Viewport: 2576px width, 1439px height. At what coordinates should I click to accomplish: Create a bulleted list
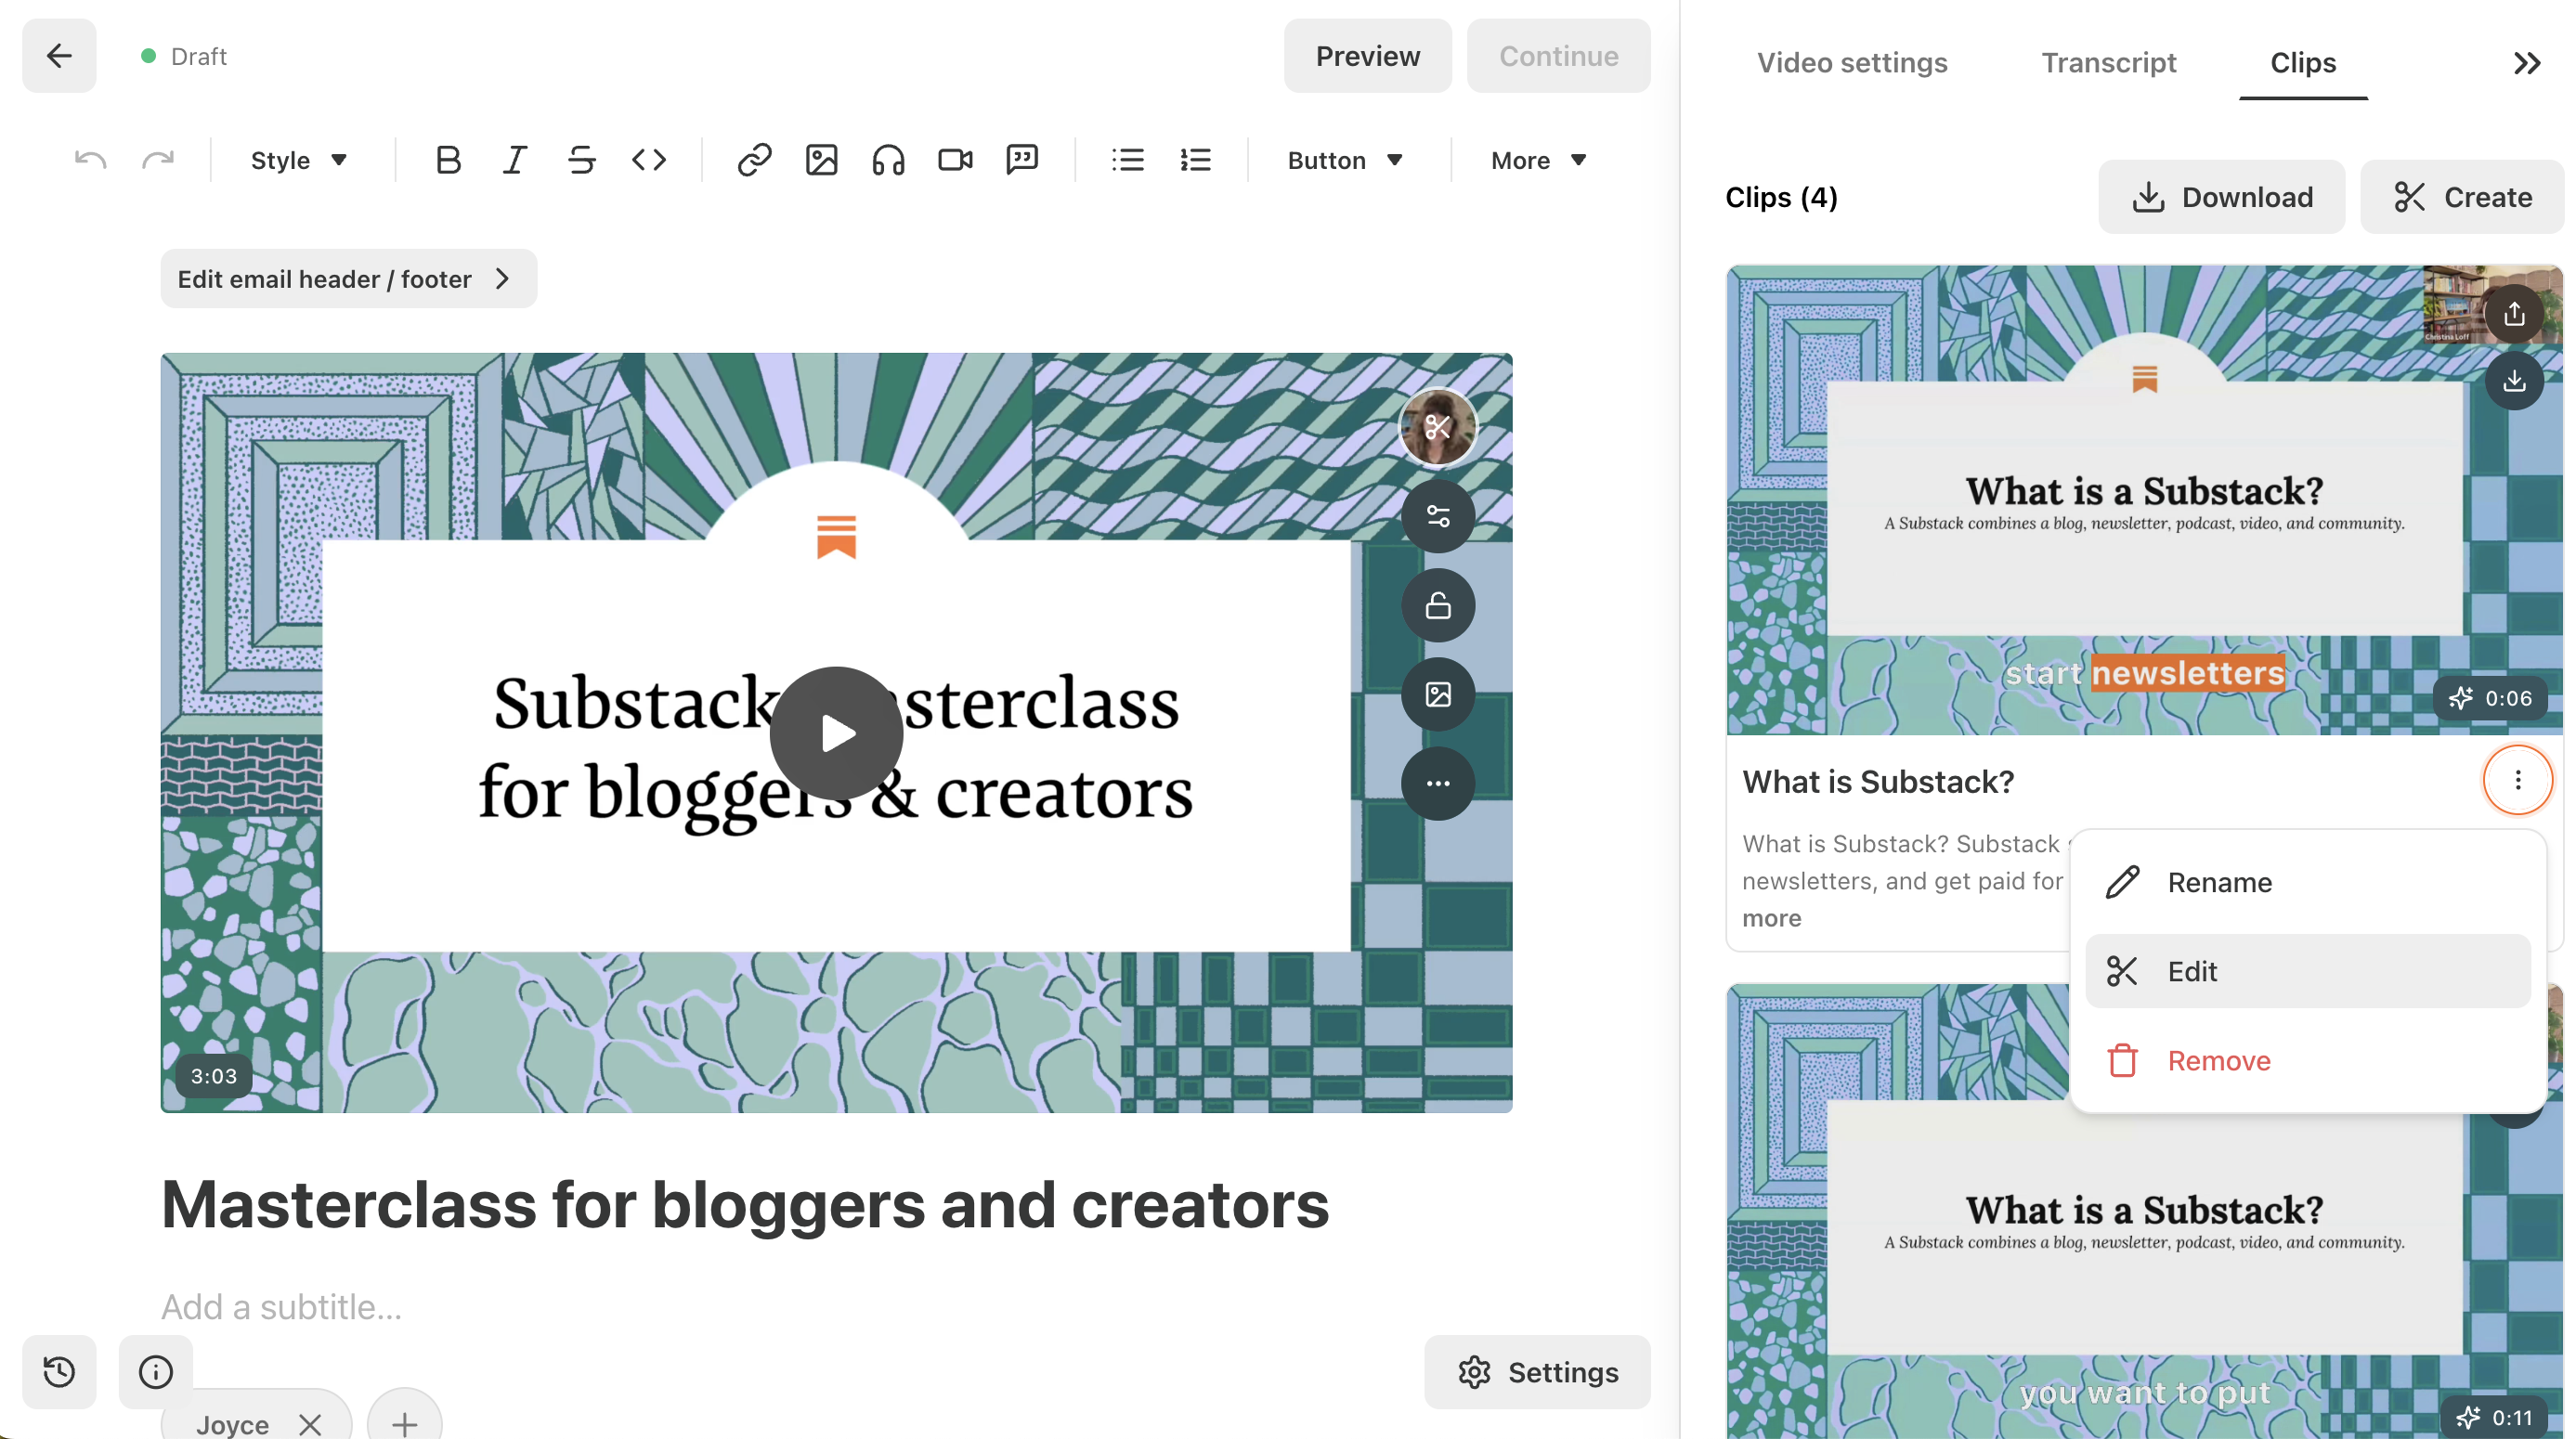click(x=1128, y=160)
